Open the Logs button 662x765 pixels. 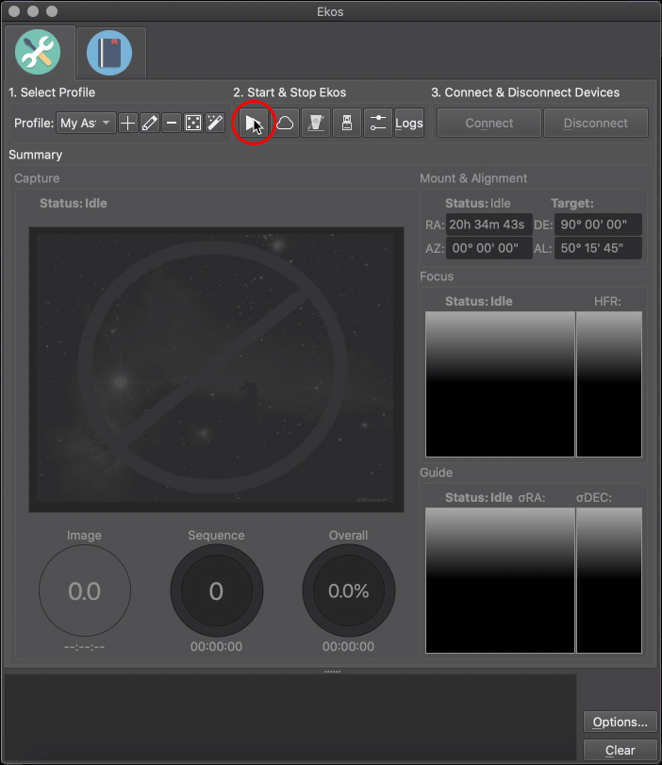click(x=409, y=124)
